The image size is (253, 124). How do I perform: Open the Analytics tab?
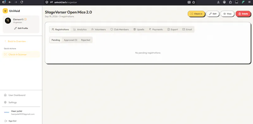coord(80,29)
